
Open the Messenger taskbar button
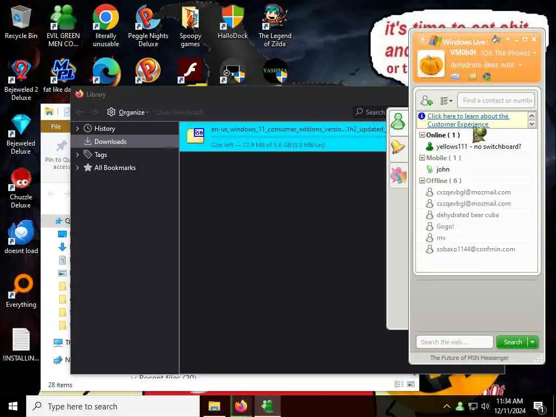267,406
